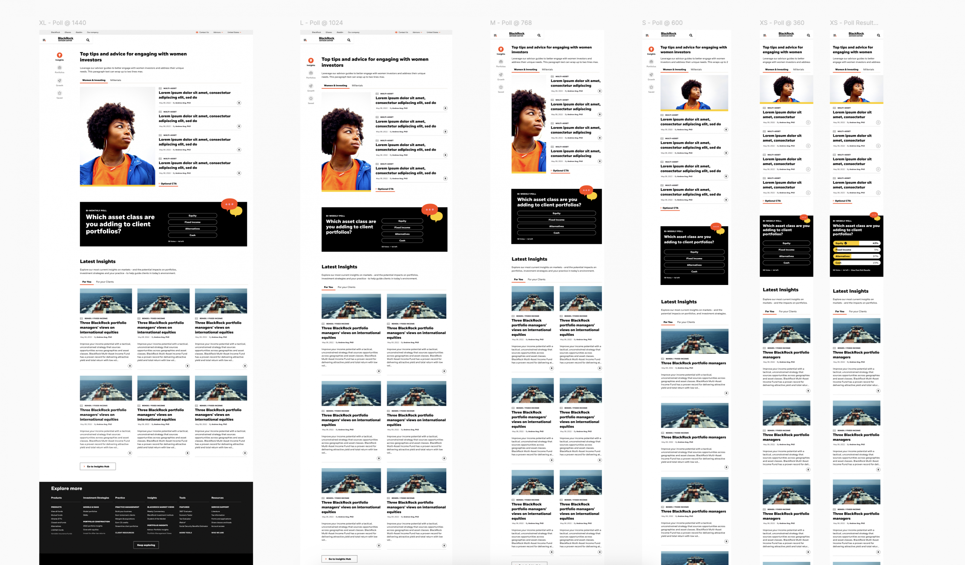Choose Equity poll option in XL frame

click(192, 216)
